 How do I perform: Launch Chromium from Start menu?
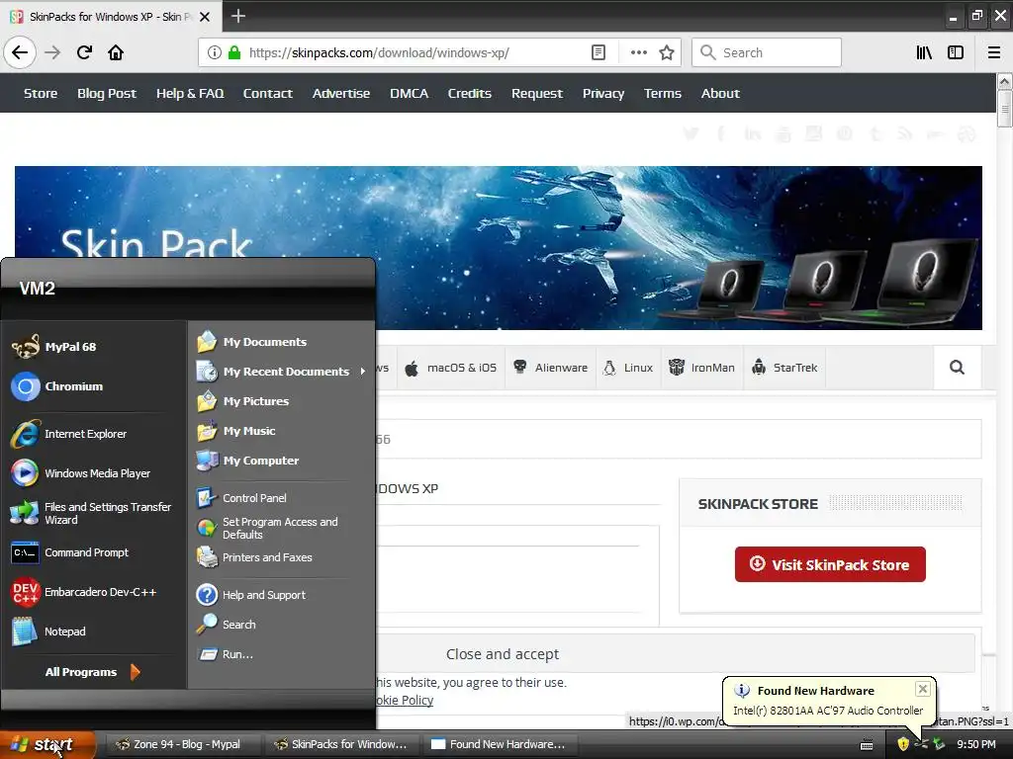(57, 386)
